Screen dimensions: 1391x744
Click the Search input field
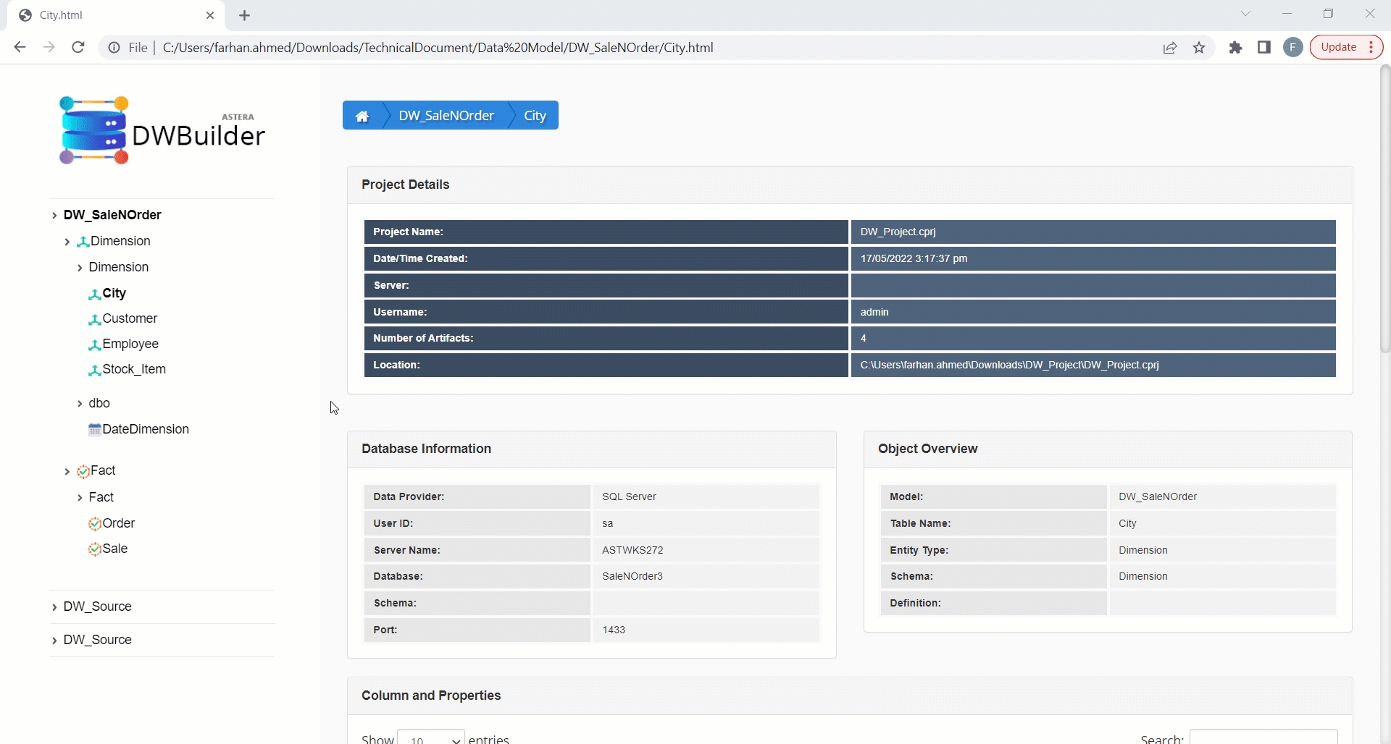(x=1263, y=737)
